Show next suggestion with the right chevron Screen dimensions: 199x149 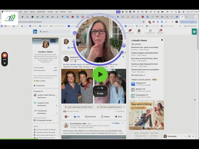pos(124,107)
